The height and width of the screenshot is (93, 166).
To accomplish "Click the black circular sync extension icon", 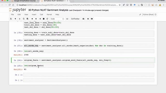I will (142, 5).
